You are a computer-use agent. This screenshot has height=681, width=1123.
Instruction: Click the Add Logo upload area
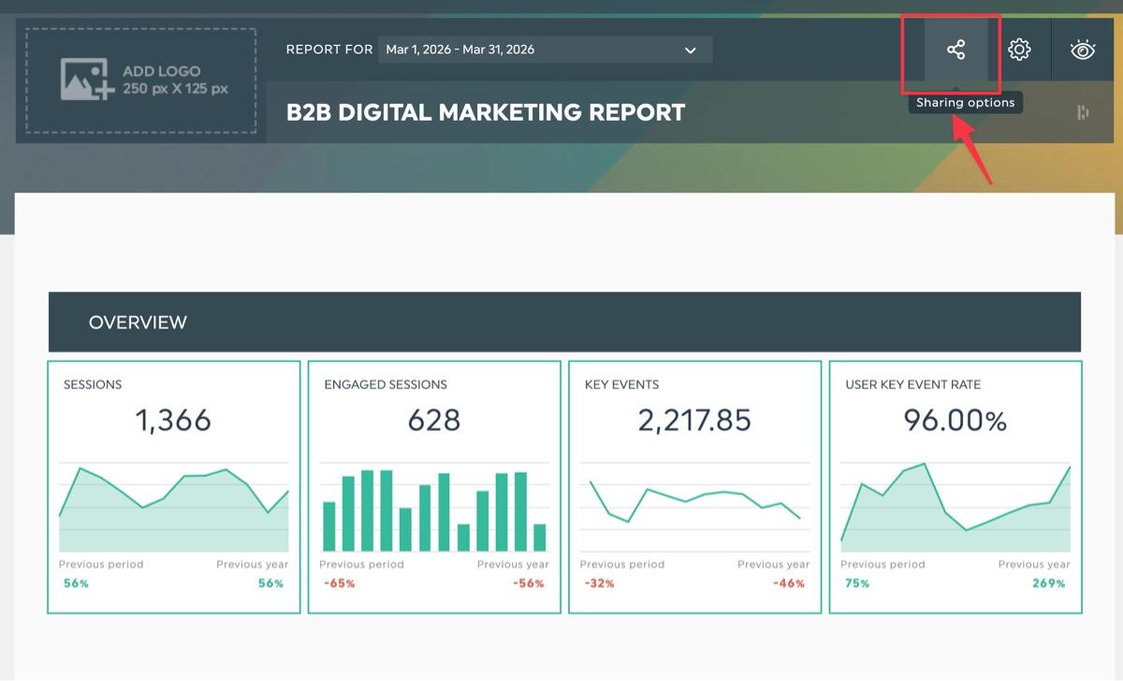coord(141,80)
